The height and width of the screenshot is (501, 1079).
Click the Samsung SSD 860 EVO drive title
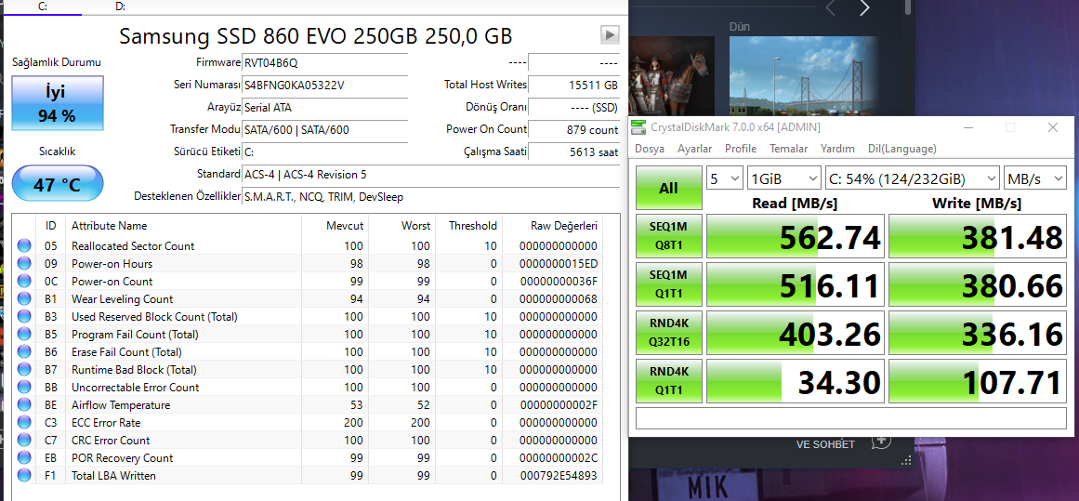[316, 35]
